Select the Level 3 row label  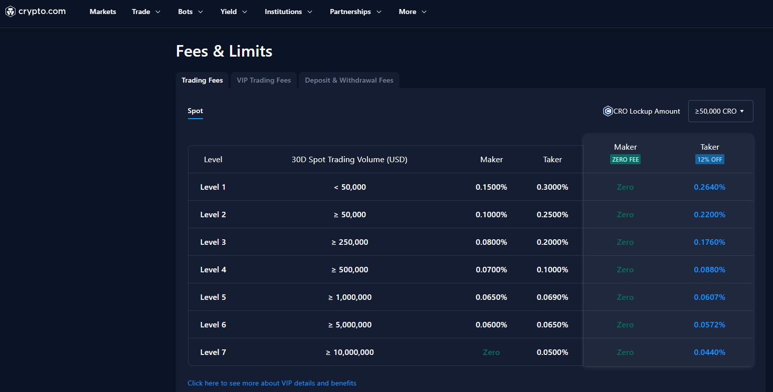[213, 242]
